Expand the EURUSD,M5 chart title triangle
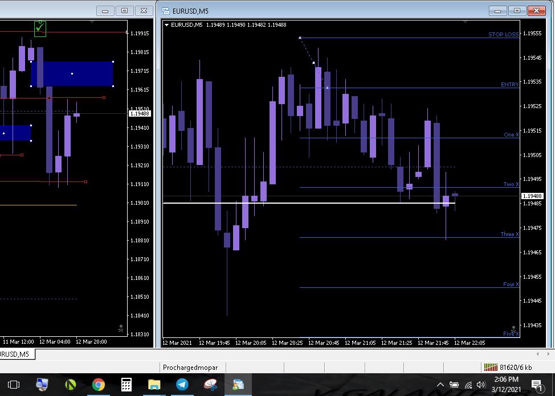This screenshot has height=396, width=555. coord(166,25)
